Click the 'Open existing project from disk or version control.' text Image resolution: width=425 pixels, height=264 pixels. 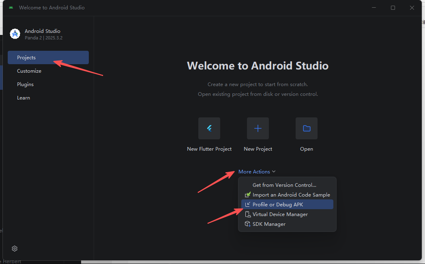[258, 94]
